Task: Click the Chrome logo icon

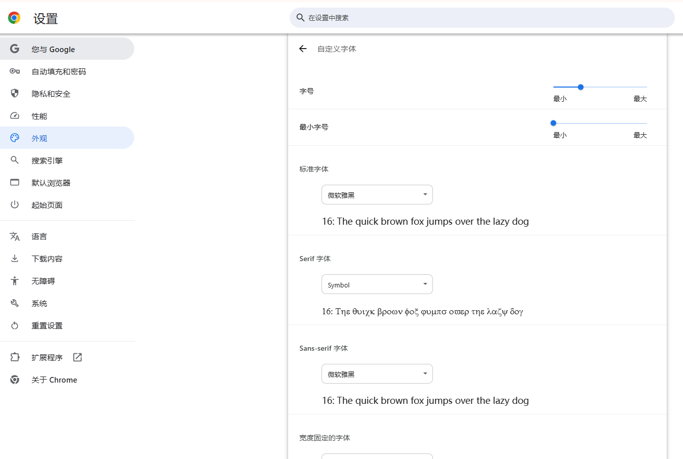Action: [x=14, y=18]
